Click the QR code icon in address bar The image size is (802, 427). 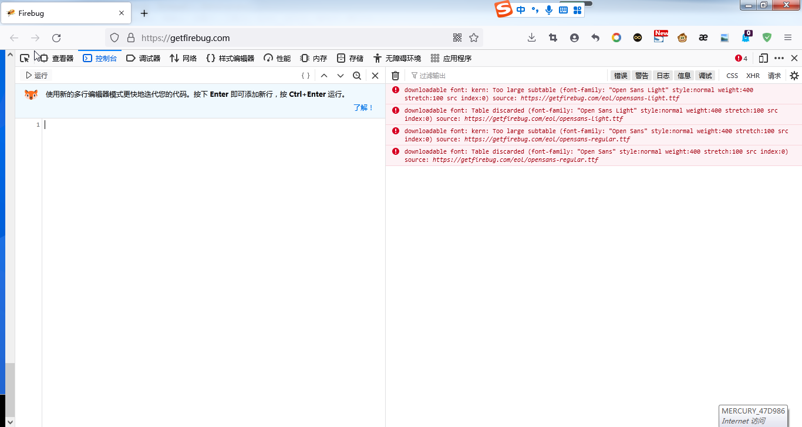pyautogui.click(x=457, y=38)
